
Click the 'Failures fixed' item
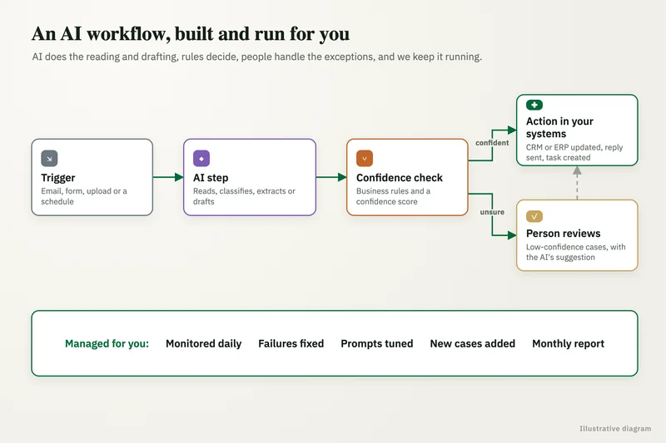click(291, 344)
